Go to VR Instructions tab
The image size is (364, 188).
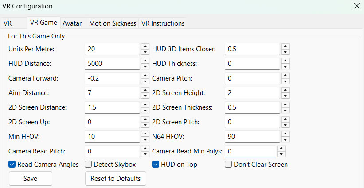coord(162,23)
